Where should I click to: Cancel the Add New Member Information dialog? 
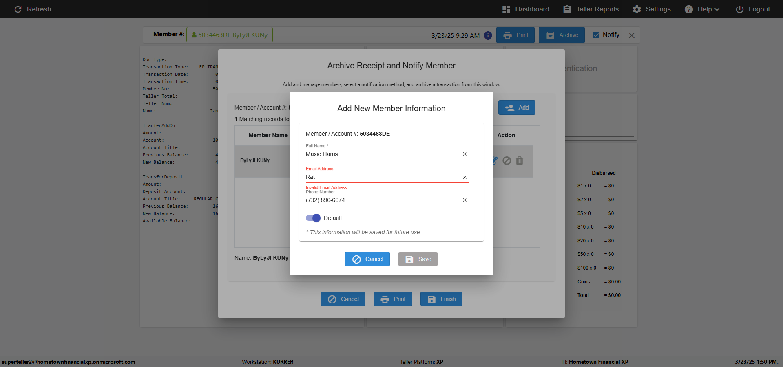[x=367, y=259]
